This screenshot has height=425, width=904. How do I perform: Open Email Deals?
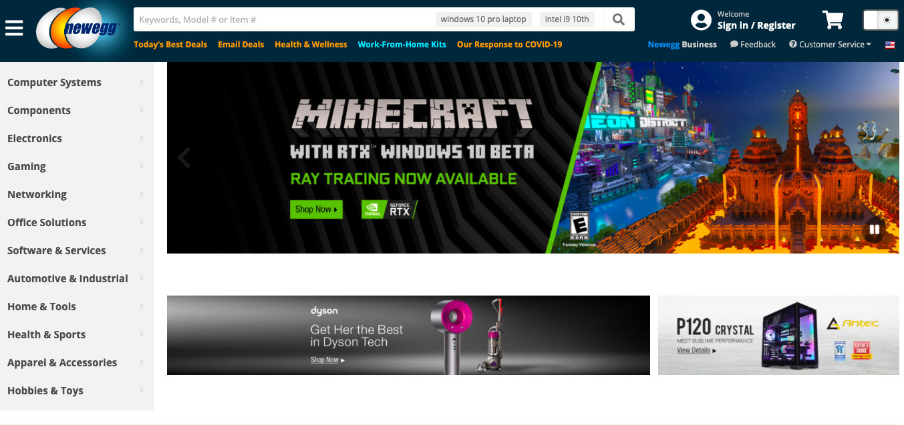point(241,44)
